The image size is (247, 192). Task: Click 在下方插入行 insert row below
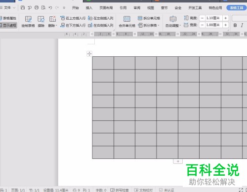[73, 25]
